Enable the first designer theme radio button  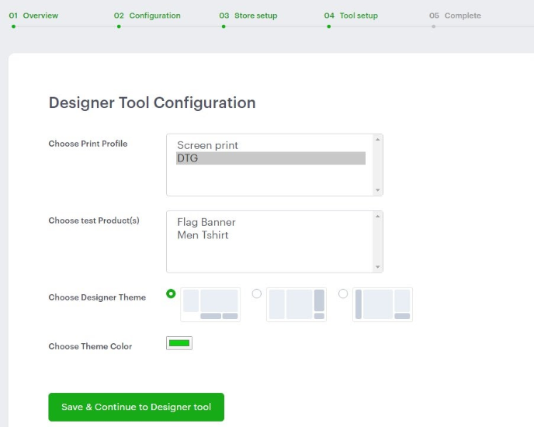[171, 293]
